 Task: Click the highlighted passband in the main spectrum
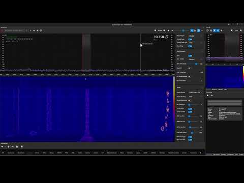click(x=86, y=52)
